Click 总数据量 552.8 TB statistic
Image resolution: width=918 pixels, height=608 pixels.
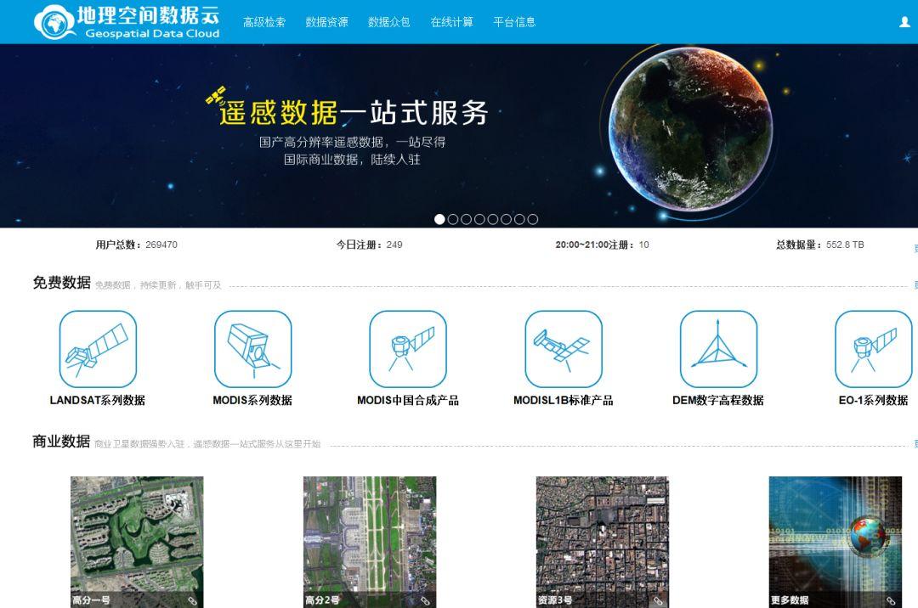[820, 245]
